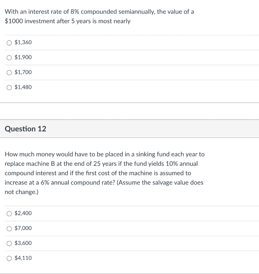Select the $1,480 answer option
Screen dimensions: 259x274
point(9,87)
